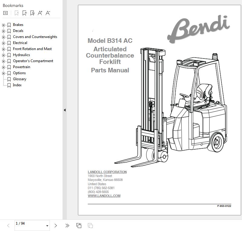Expand Front Rotation and Mast bookmark
The image size is (242, 231).
(x=3, y=49)
